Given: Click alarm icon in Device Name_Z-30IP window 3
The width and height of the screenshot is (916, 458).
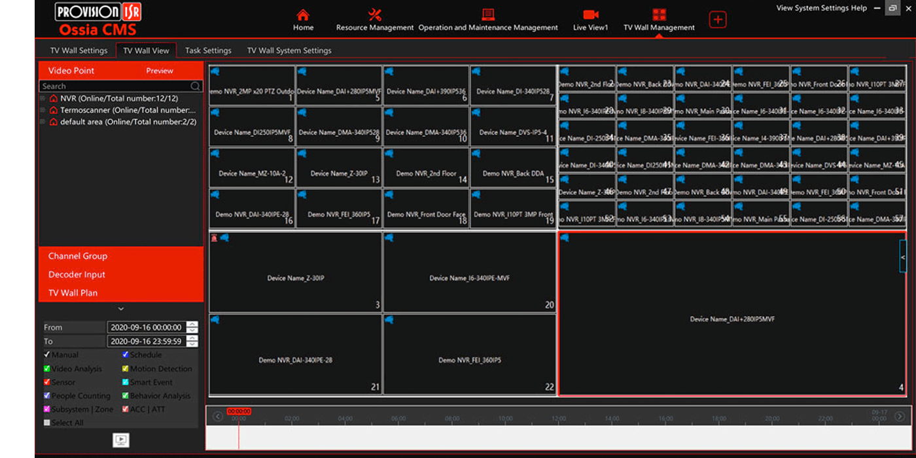Looking at the screenshot, I should coord(215,238).
